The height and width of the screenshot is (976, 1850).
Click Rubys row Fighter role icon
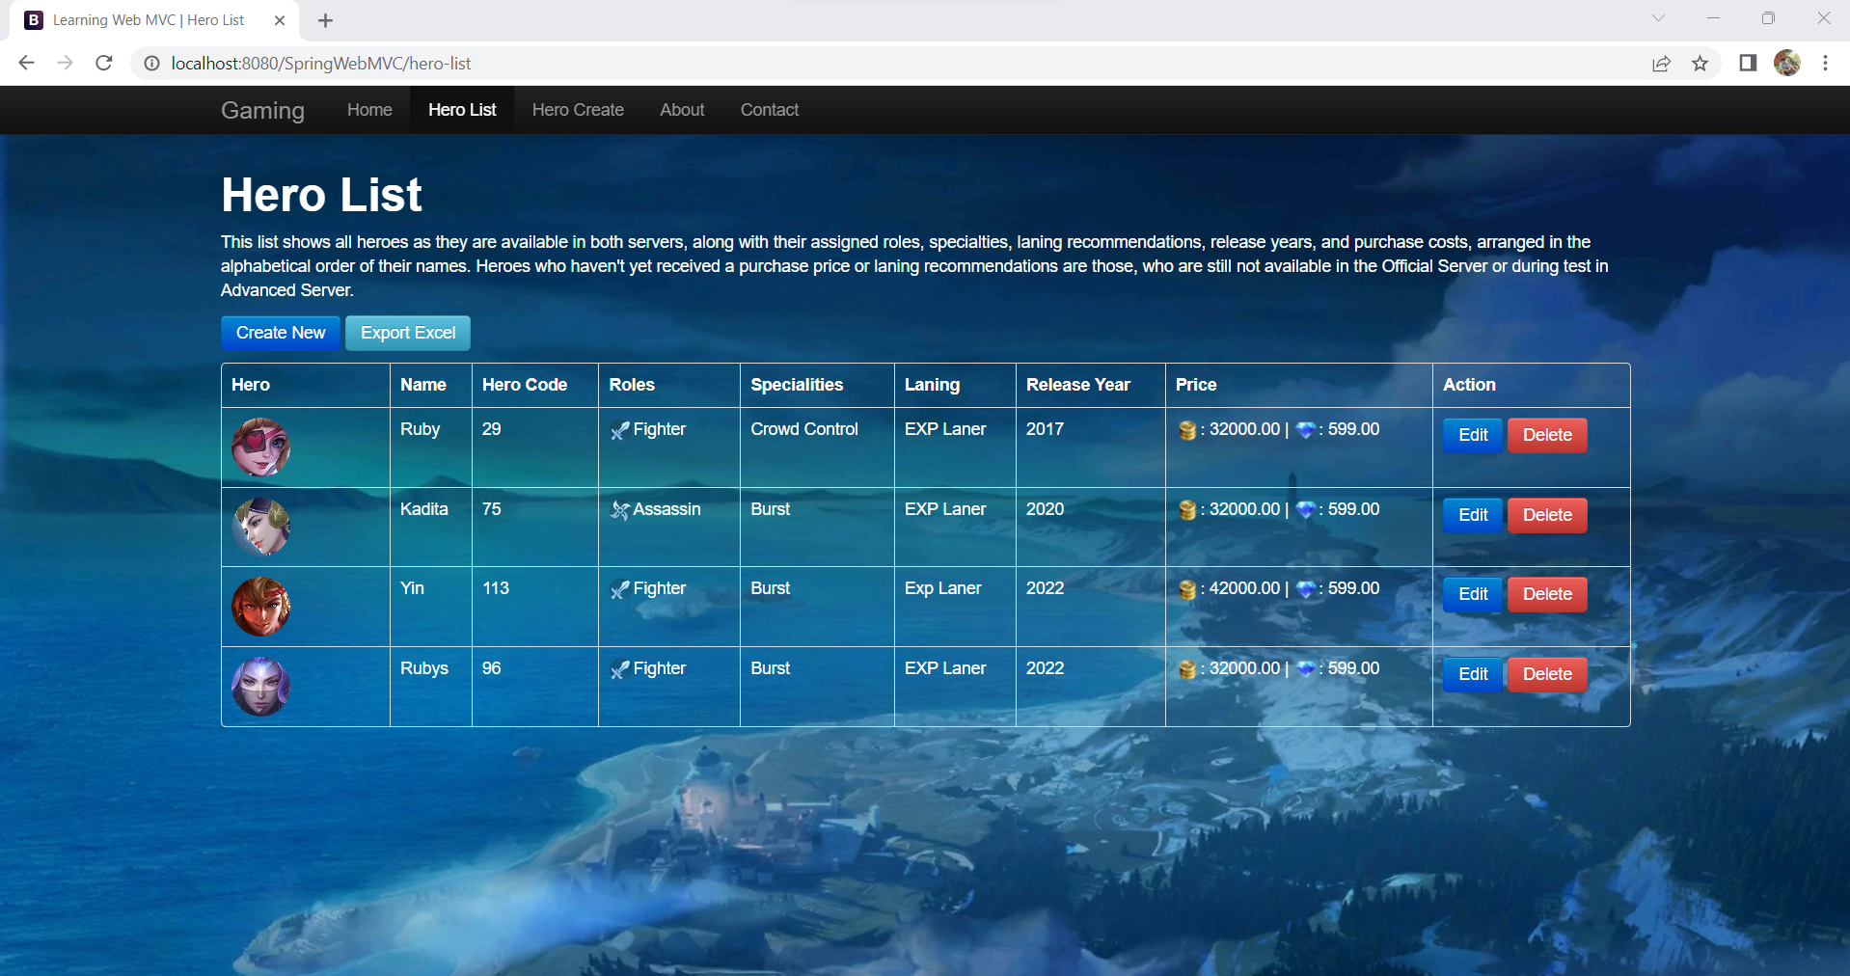coord(620,669)
